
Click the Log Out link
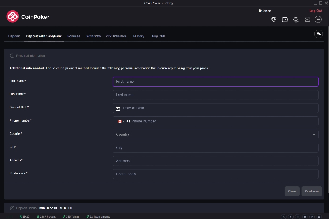(316, 11)
